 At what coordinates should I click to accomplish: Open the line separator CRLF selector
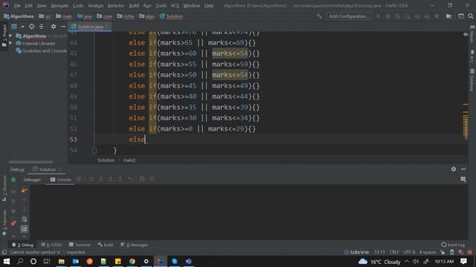(x=394, y=252)
